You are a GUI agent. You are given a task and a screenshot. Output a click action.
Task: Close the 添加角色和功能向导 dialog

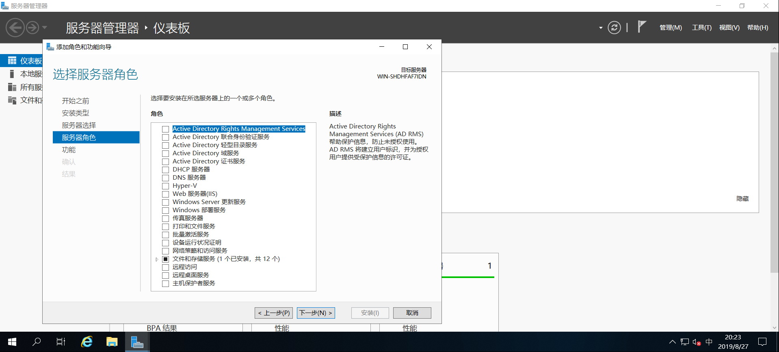pos(429,47)
